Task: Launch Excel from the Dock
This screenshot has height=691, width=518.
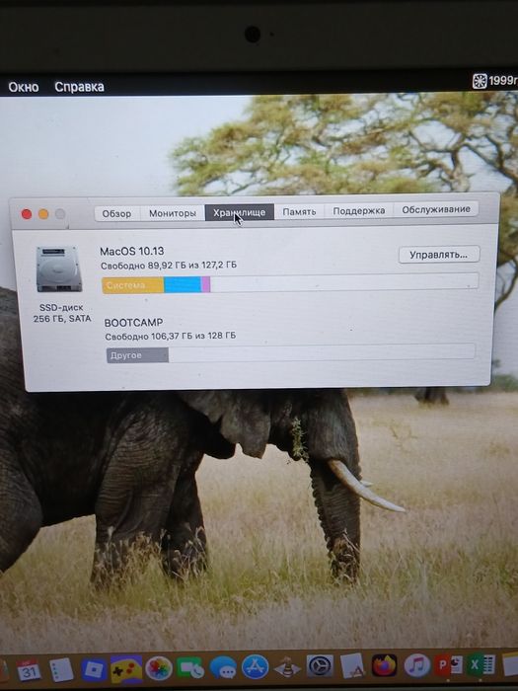Action: [x=481, y=664]
